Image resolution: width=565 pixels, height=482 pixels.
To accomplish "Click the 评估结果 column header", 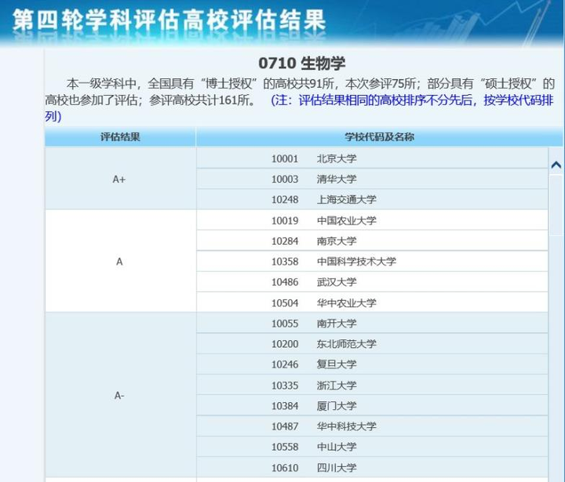I will tap(120, 137).
